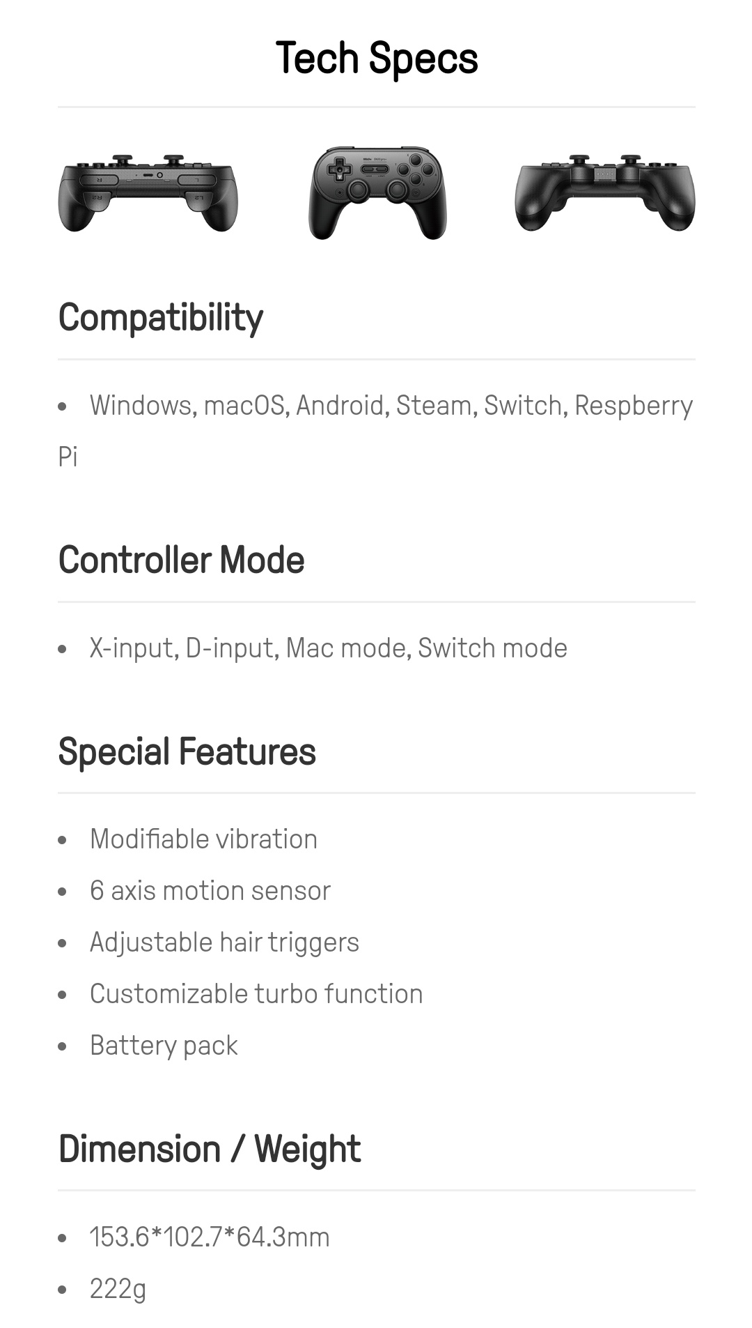Click the X-input, D-input modes line
Image resolution: width=752 pixels, height=1328 pixels.
tap(328, 648)
